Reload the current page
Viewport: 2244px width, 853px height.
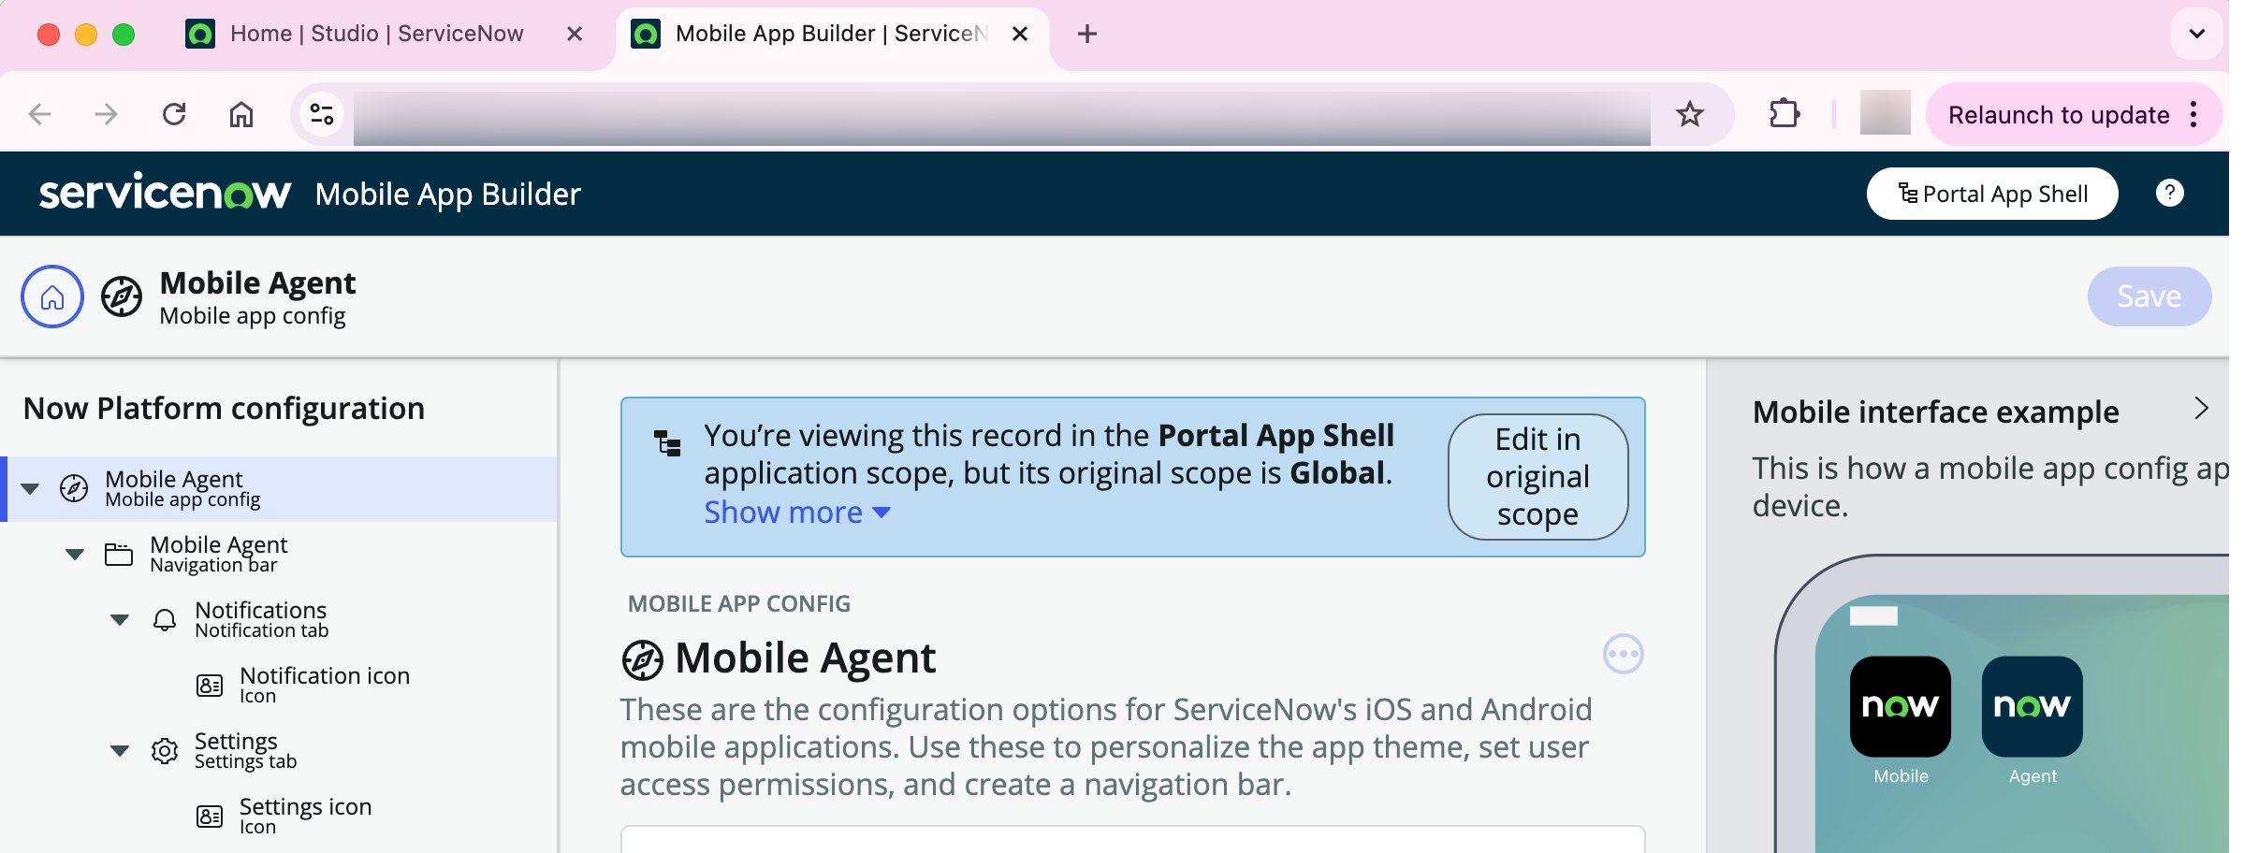174,114
